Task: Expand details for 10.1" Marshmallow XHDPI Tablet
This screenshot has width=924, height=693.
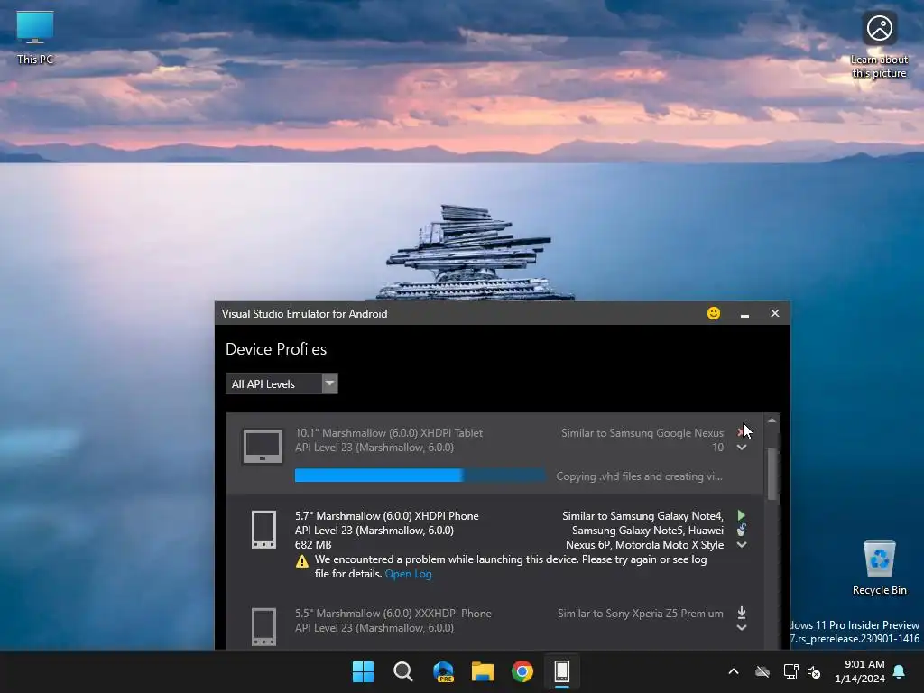Action: coord(742,448)
